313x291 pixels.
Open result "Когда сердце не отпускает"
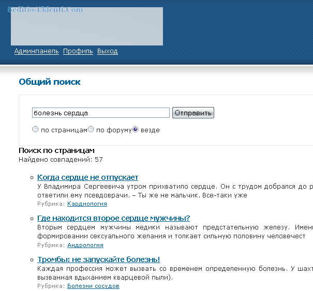(x=87, y=177)
